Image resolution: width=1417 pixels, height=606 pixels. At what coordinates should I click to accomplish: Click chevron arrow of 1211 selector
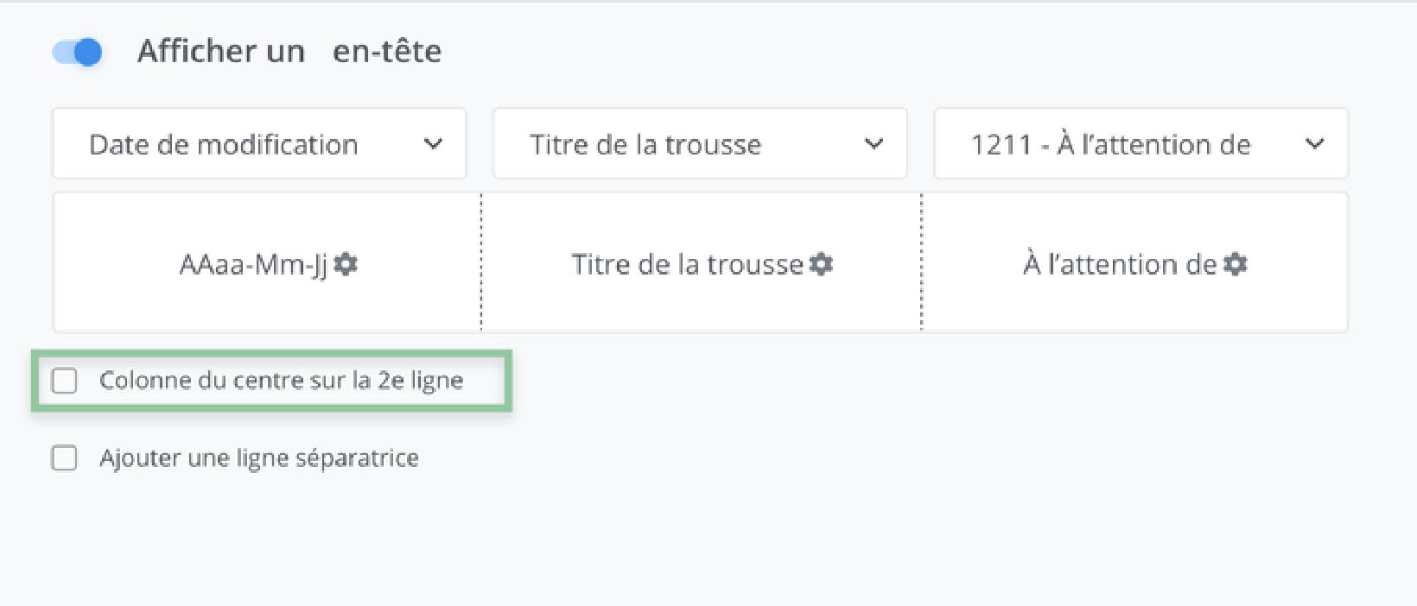click(1315, 144)
